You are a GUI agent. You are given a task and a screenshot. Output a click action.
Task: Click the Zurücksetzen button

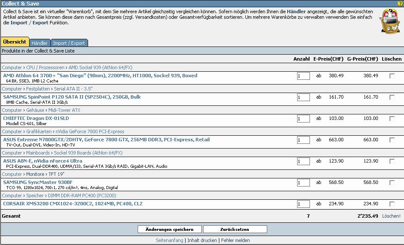point(235,229)
